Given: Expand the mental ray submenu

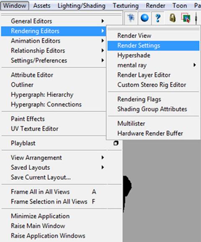Looking at the screenshot, I should [x=153, y=65].
